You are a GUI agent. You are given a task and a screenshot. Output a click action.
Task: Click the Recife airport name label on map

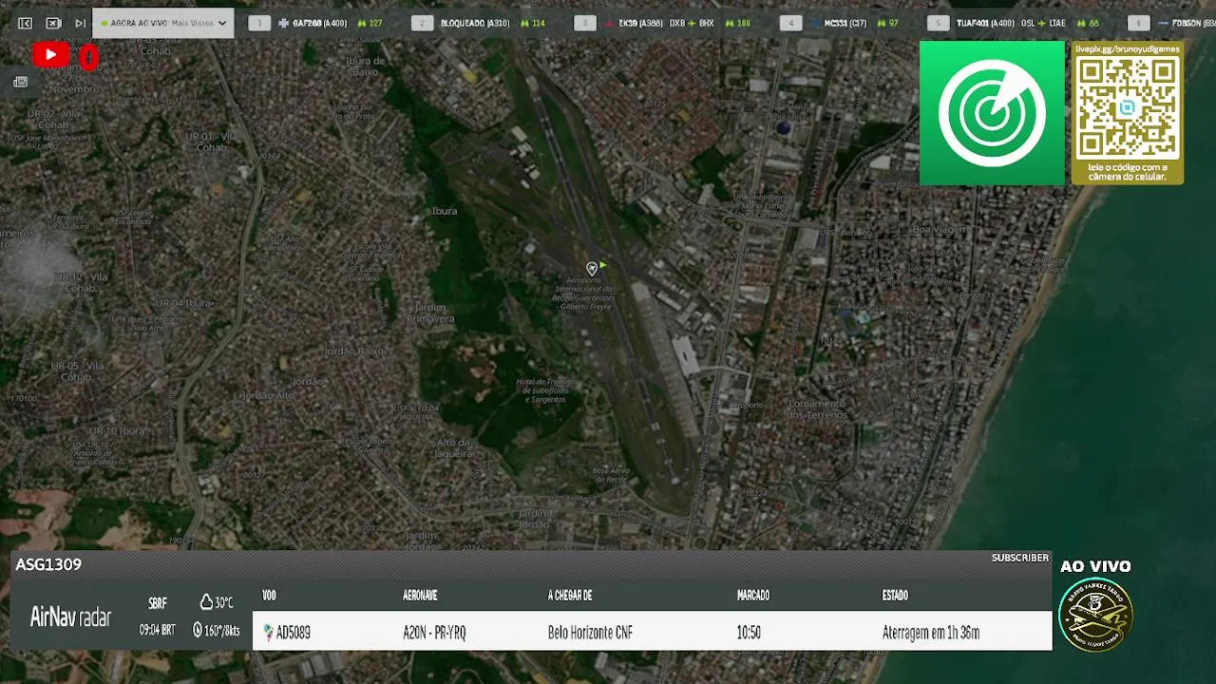pyautogui.click(x=584, y=294)
